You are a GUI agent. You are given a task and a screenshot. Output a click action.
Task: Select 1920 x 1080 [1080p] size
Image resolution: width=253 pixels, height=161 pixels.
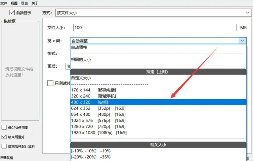point(158,133)
